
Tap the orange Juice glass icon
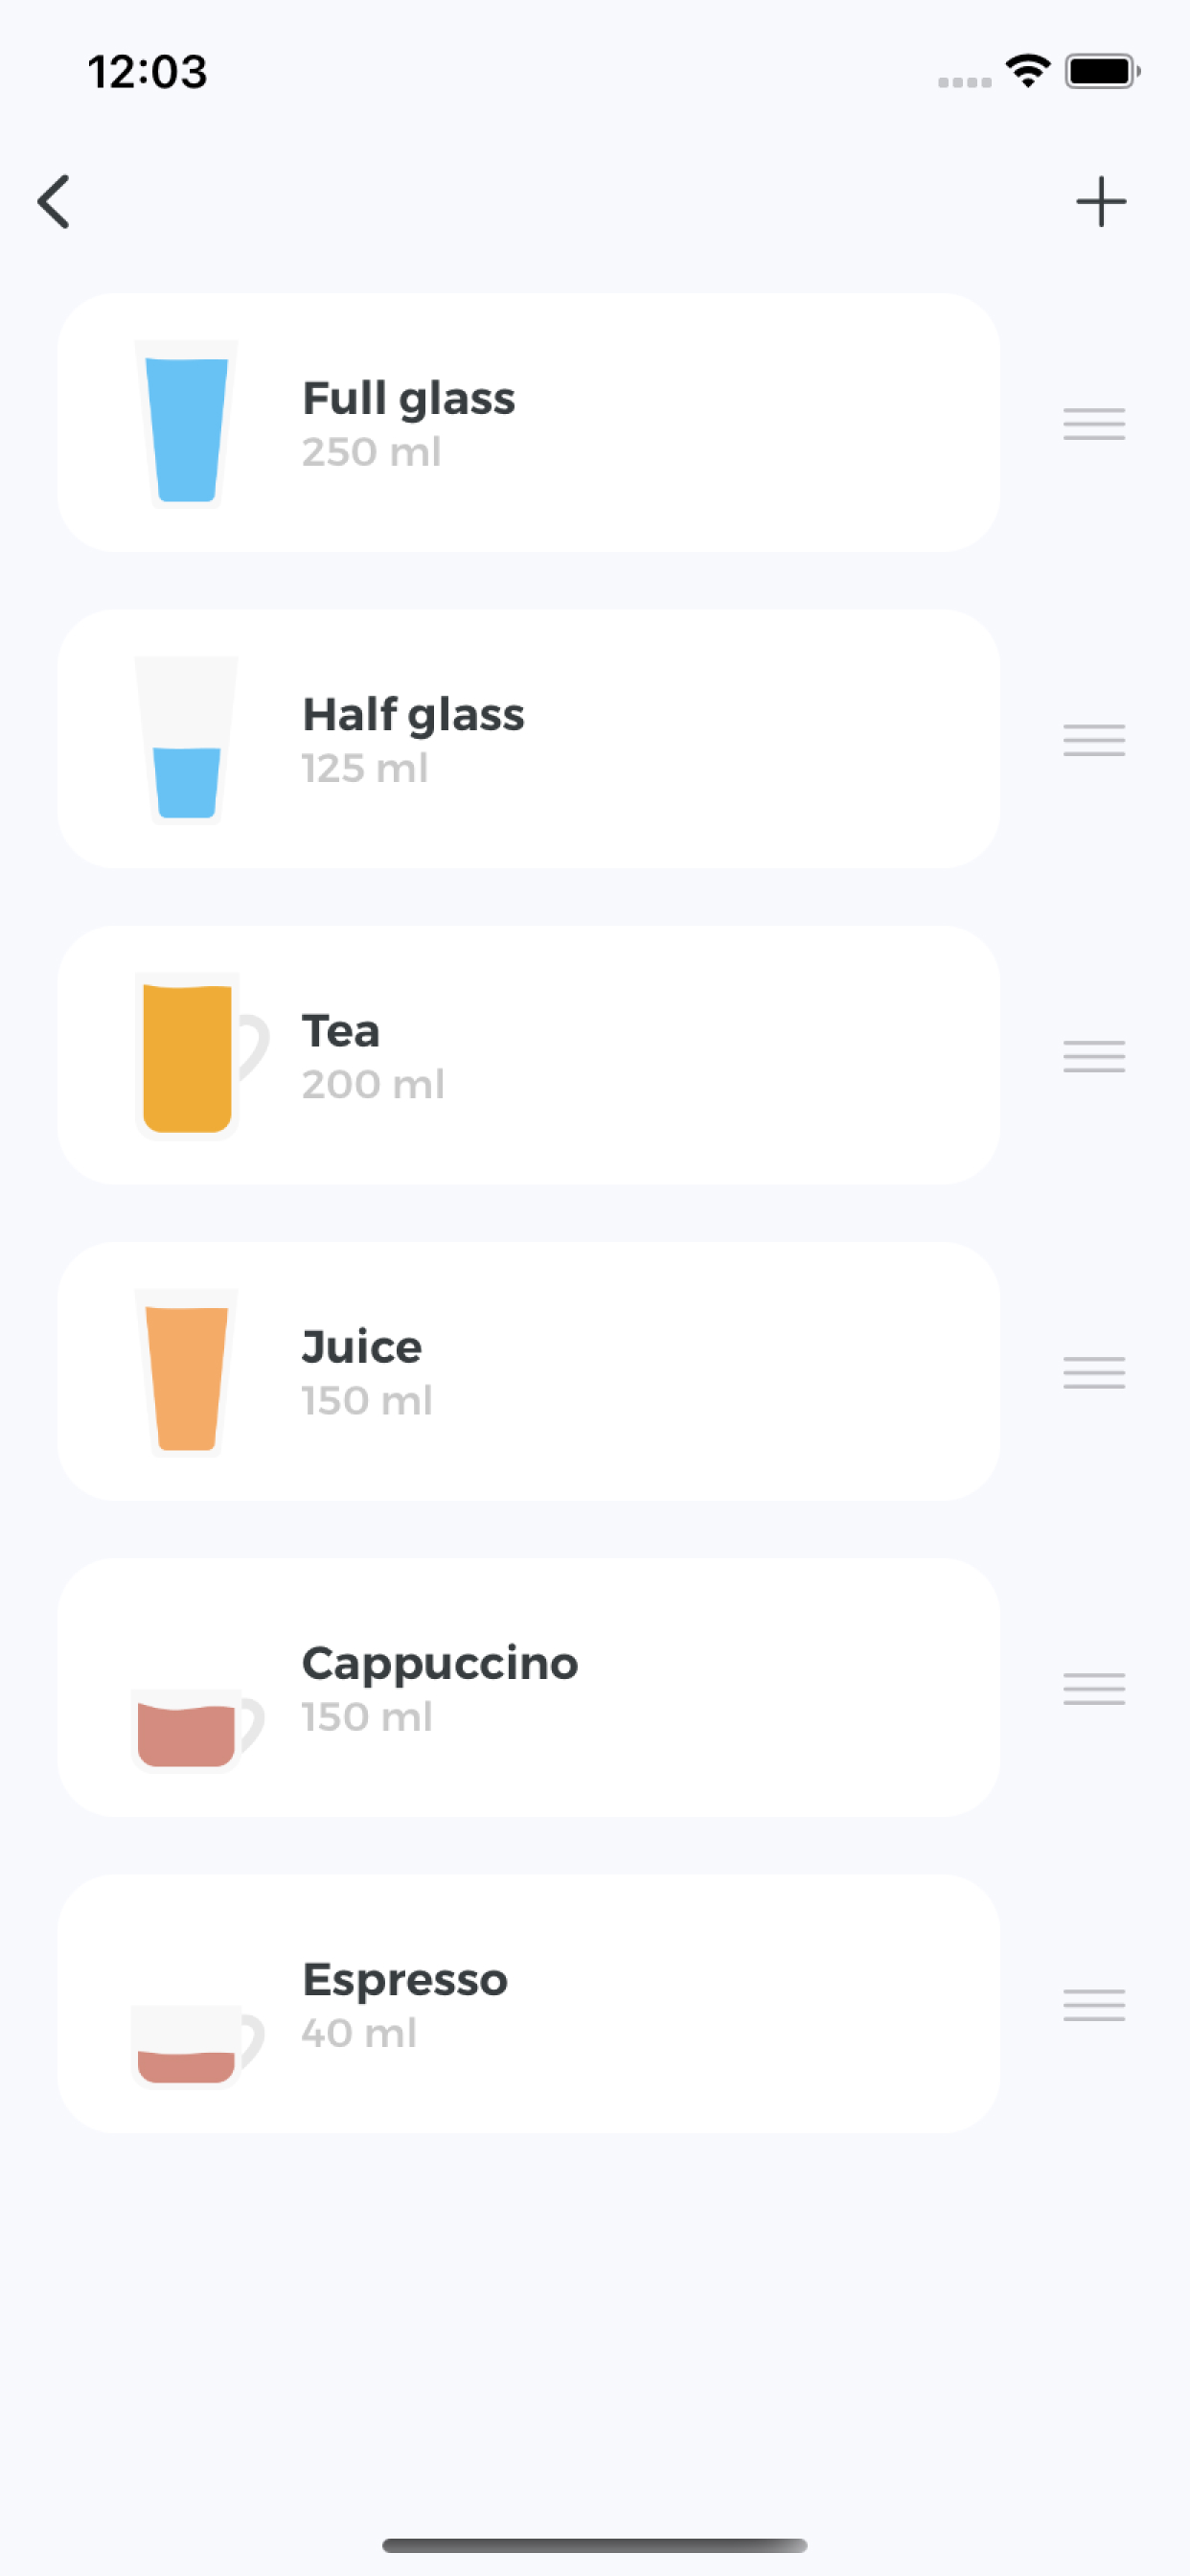click(x=187, y=1373)
